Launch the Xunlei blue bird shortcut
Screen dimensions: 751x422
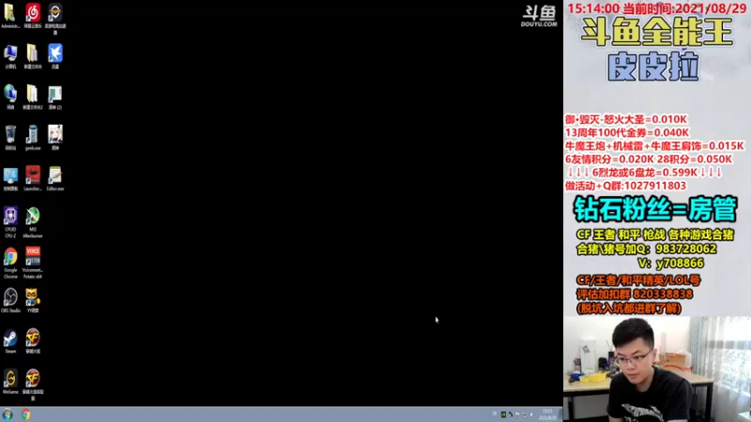point(55,56)
